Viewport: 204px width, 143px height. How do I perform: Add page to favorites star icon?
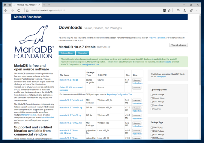[x=169, y=10]
